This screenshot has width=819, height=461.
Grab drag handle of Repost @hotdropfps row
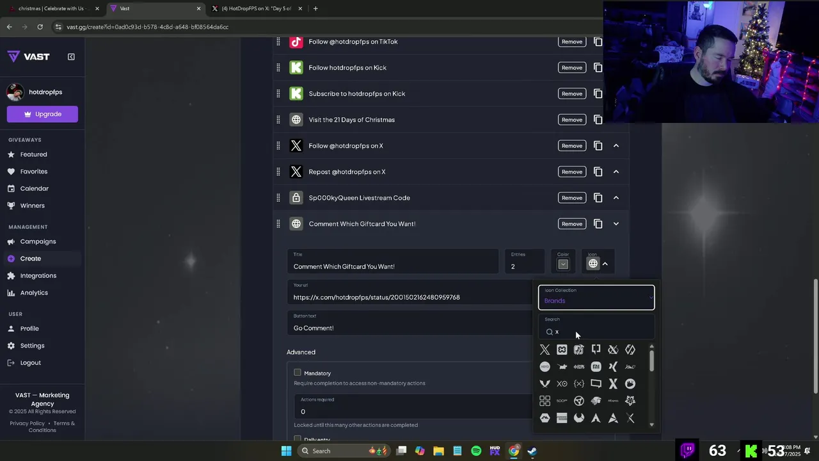click(278, 172)
